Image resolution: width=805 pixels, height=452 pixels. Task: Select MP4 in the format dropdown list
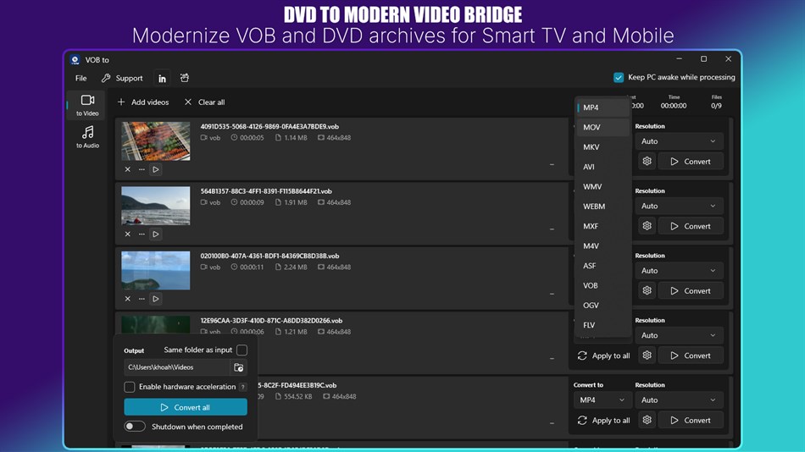tap(602, 107)
